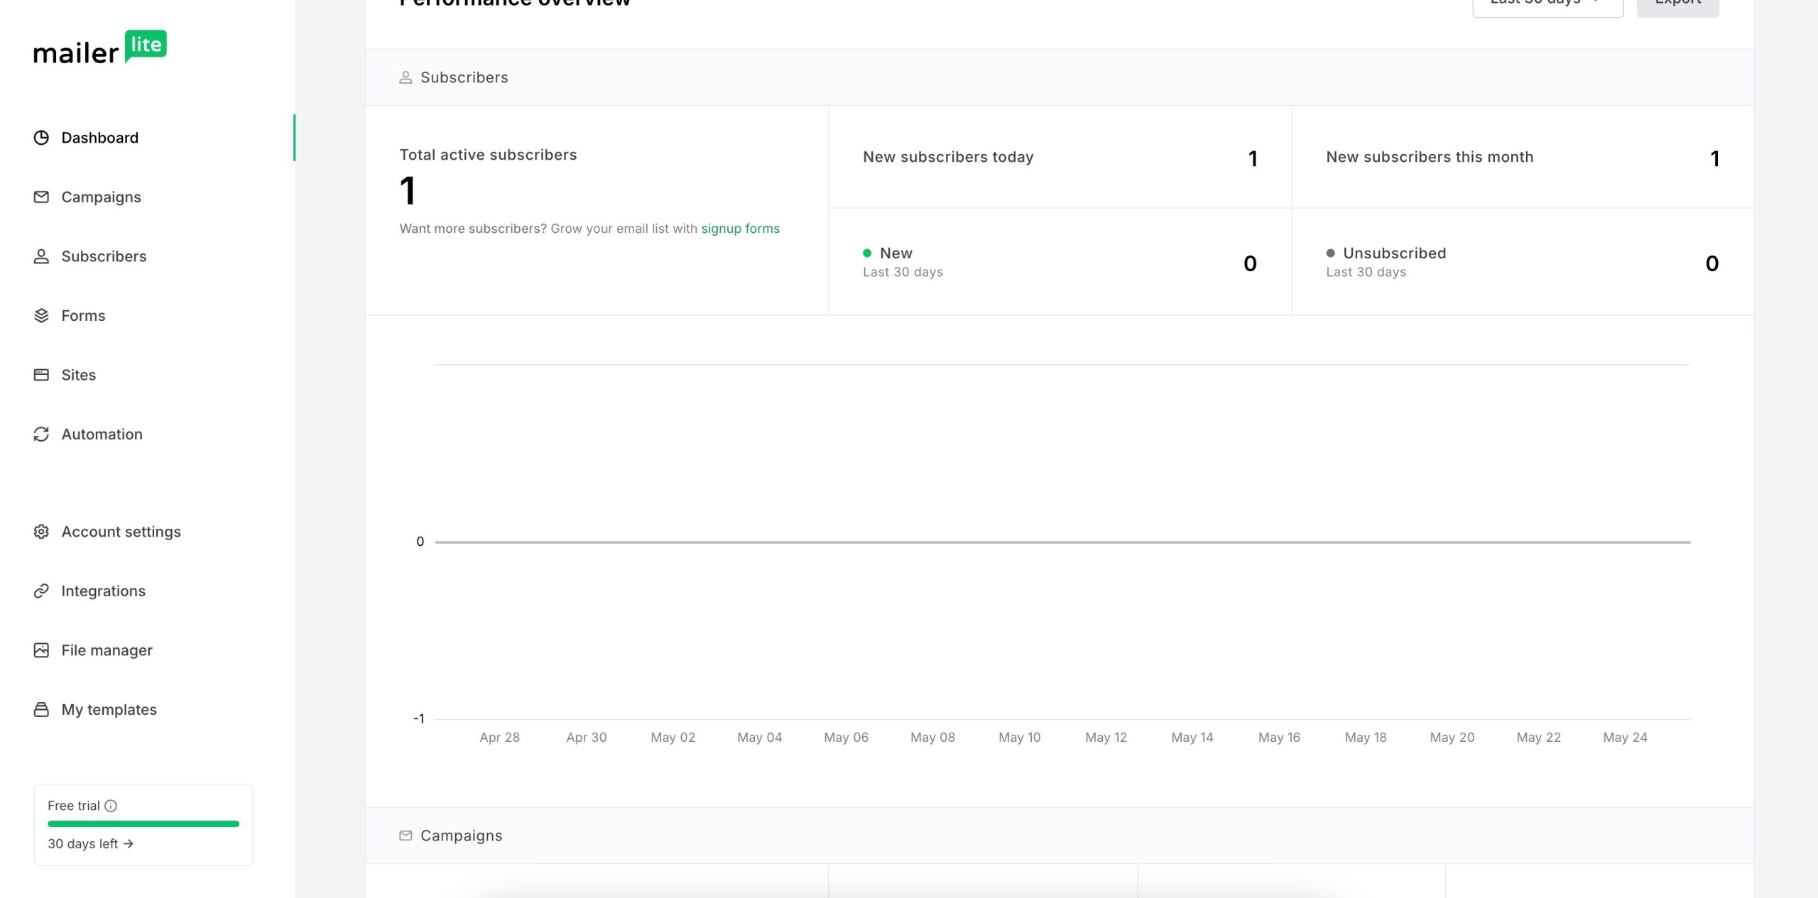This screenshot has width=1818, height=898.
Task: Go to Forms menu item
Action: 83,315
